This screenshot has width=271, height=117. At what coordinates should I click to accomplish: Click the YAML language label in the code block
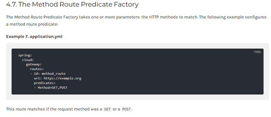point(257,52)
